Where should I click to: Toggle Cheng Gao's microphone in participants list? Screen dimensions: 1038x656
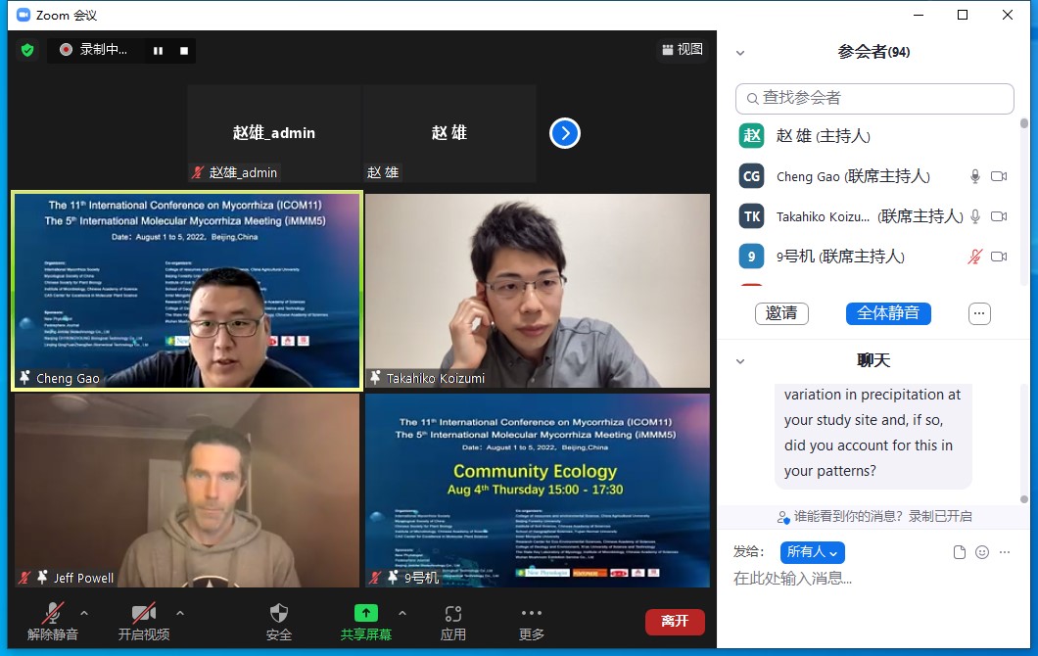coord(974,176)
